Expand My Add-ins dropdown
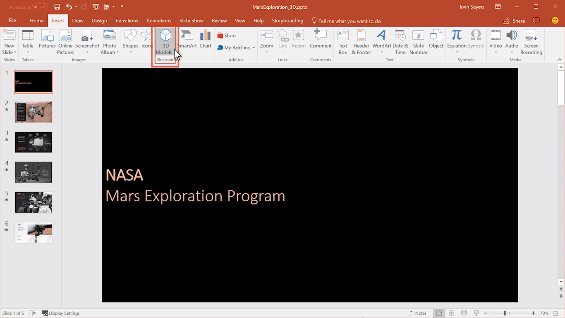Image resolution: width=565 pixels, height=318 pixels. point(254,48)
